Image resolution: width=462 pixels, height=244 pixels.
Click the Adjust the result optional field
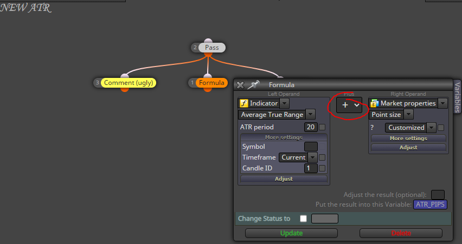click(x=438, y=195)
